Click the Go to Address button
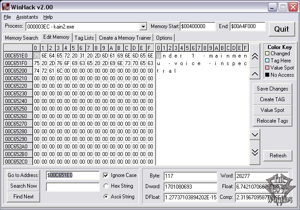300x210 pixels. pos(23,175)
